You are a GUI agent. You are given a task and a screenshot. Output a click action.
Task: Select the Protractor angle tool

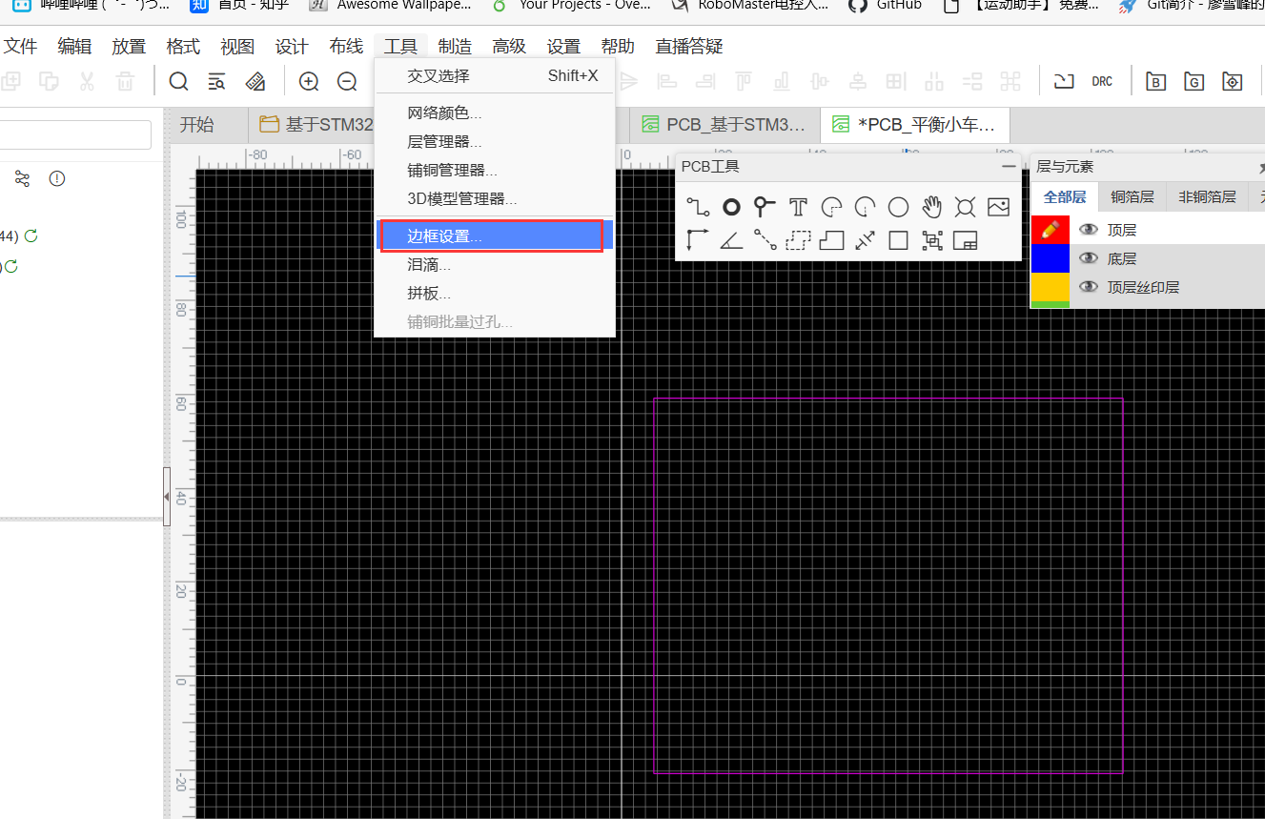point(731,240)
